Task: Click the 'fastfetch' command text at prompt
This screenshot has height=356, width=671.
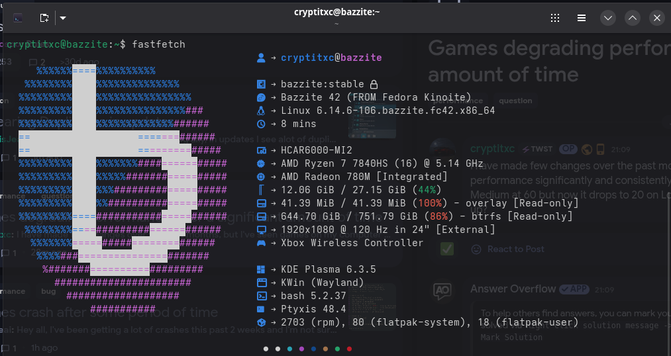Action: coord(158,44)
